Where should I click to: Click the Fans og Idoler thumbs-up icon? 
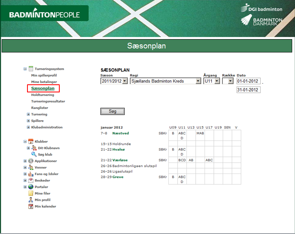[31, 174]
